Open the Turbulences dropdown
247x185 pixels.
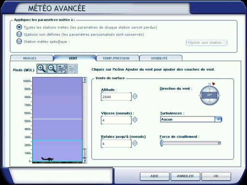pyautogui.click(x=219, y=119)
